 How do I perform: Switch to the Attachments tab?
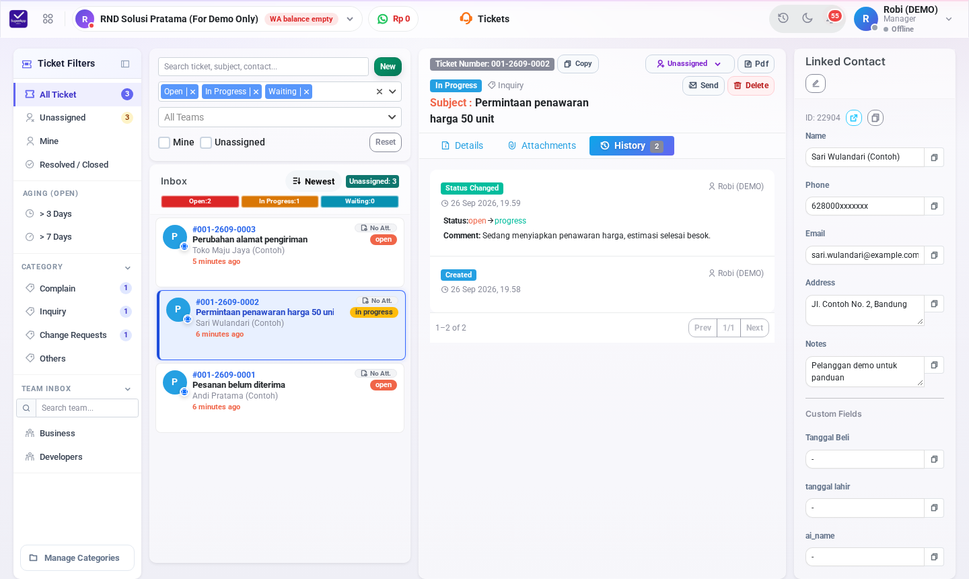(x=542, y=146)
